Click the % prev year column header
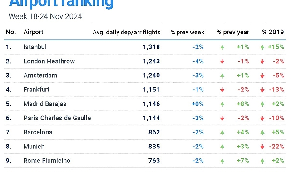 pos(233,33)
